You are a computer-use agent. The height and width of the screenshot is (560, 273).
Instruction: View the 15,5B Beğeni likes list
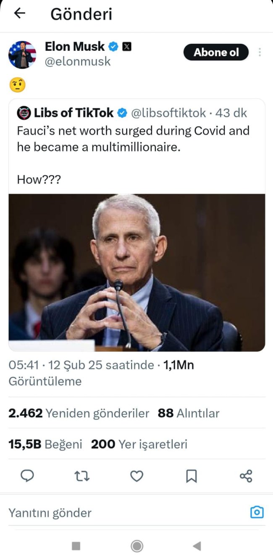tap(45, 444)
